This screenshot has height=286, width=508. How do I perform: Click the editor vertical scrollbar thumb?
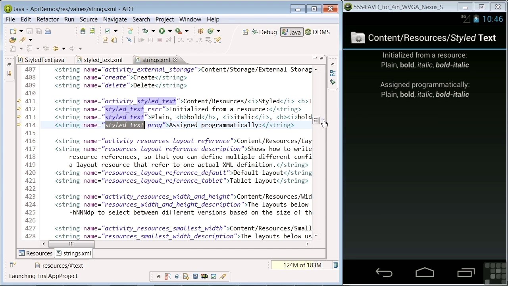(x=316, y=121)
